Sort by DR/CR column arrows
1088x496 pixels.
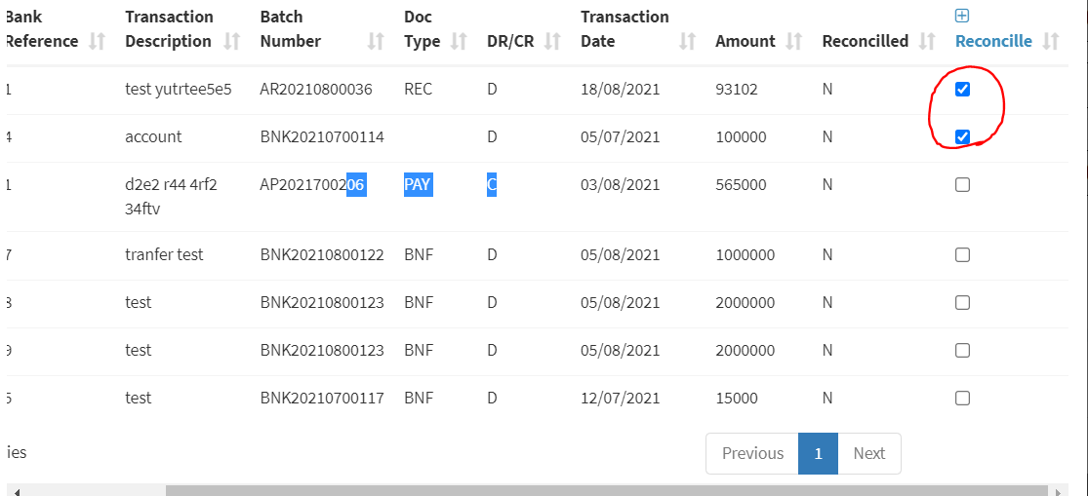click(x=552, y=41)
